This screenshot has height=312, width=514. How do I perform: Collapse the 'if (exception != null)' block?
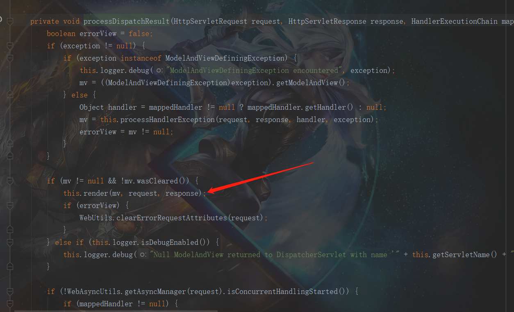click(10, 46)
